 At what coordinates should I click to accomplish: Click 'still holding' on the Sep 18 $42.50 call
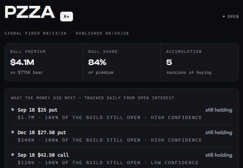(x=219, y=155)
